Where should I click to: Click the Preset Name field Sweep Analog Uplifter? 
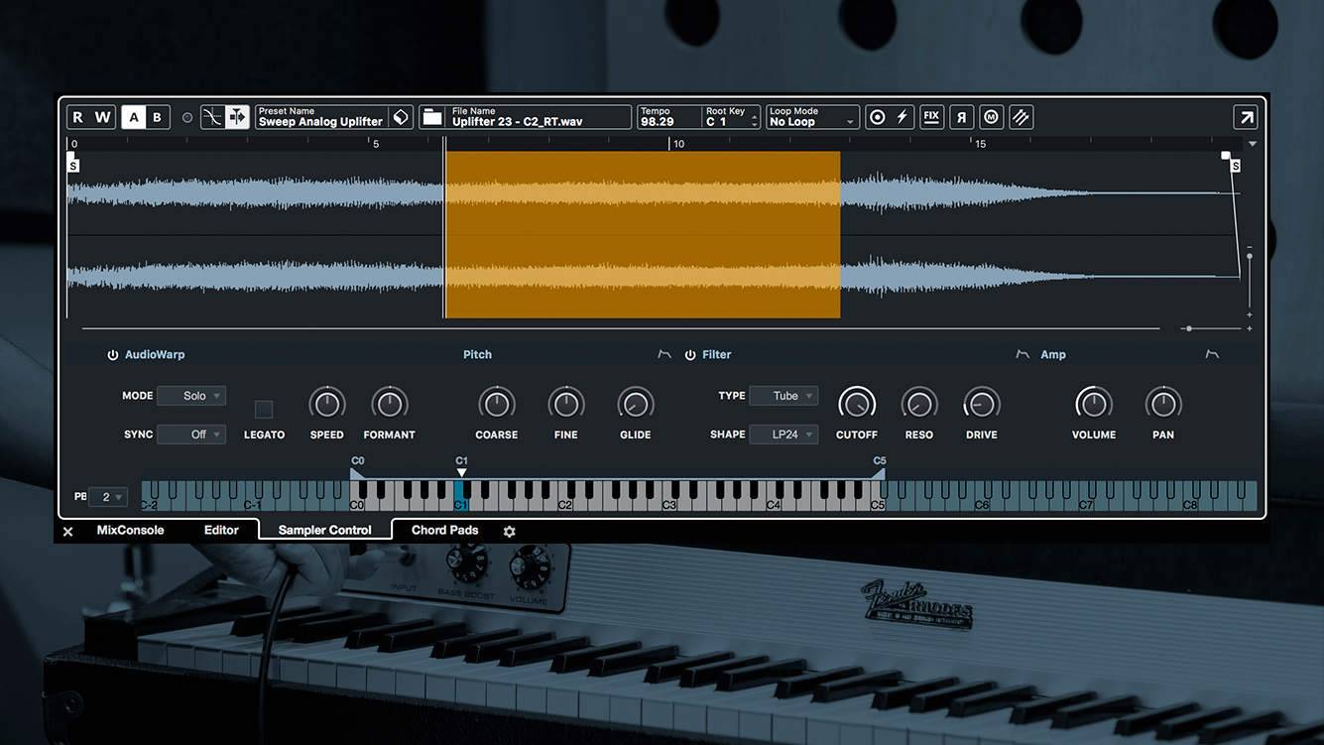pyautogui.click(x=321, y=117)
